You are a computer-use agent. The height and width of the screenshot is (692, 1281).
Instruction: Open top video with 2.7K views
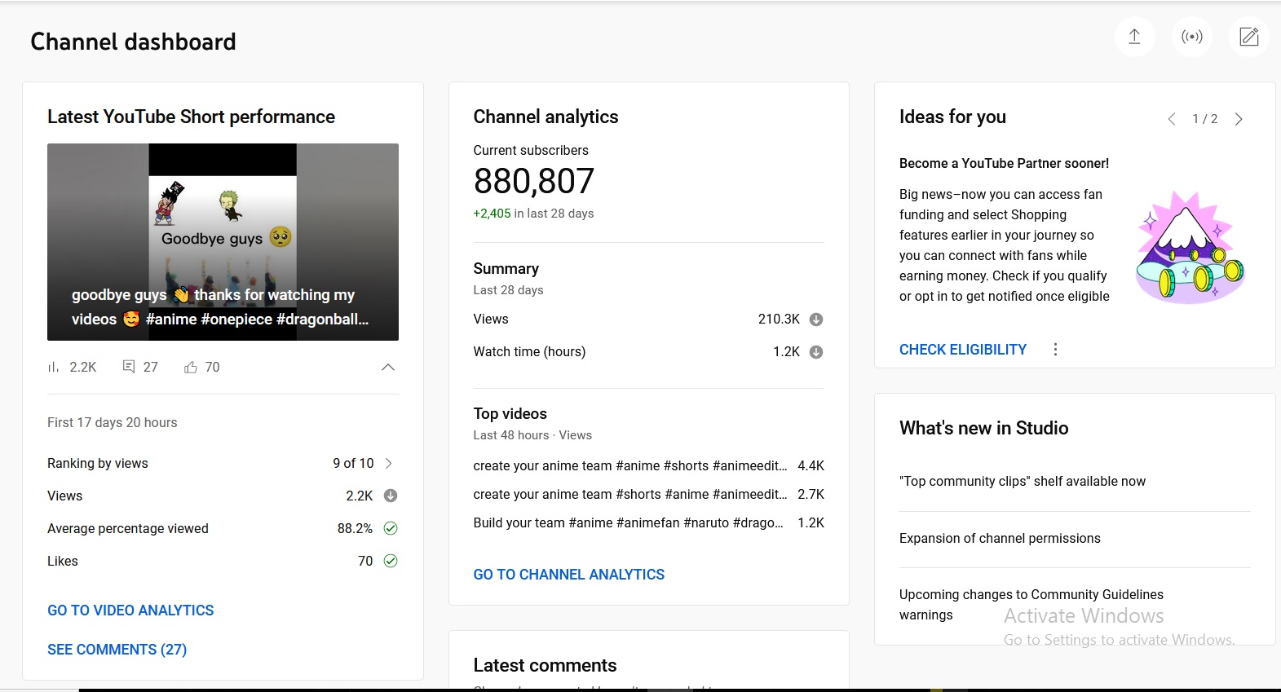click(649, 495)
